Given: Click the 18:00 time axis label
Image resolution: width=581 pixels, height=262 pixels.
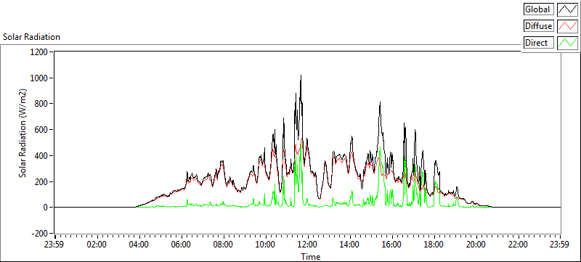Looking at the screenshot, I should (434, 245).
